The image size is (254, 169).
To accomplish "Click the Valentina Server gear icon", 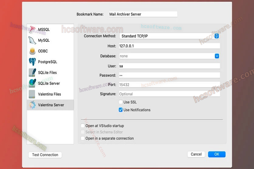I will click(x=32, y=105).
